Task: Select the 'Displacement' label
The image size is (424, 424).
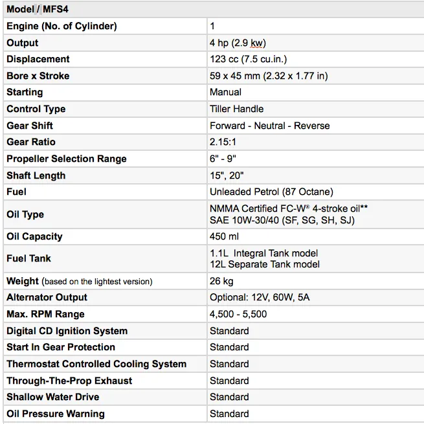Action: click(x=38, y=59)
